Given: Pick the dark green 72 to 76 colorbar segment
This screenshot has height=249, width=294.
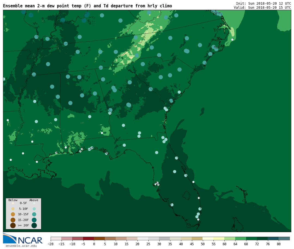Looking at the screenshot, I should pos(262,238).
